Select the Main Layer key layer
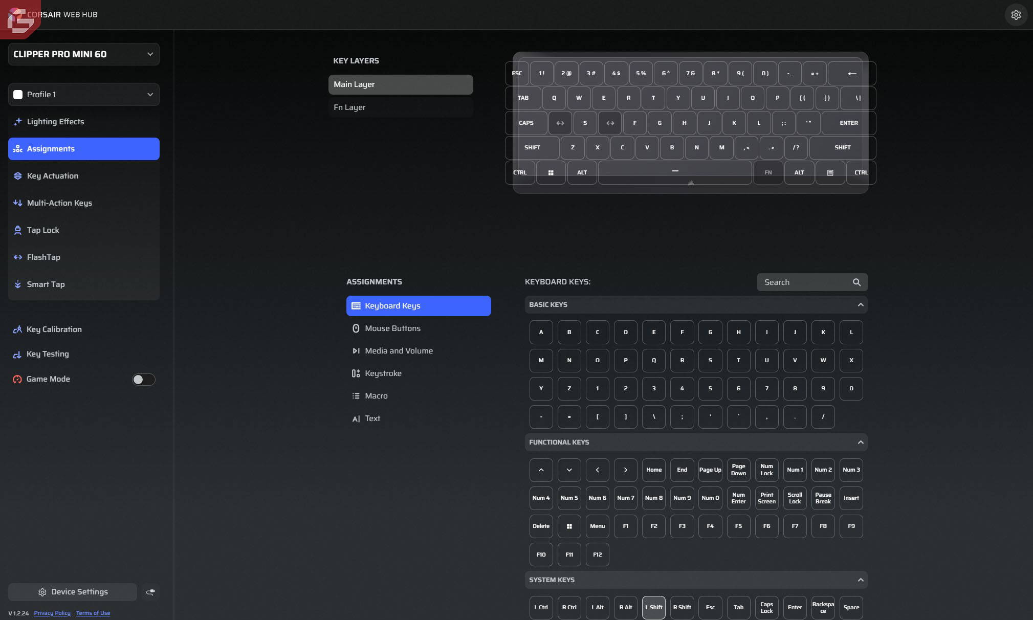 coord(401,84)
